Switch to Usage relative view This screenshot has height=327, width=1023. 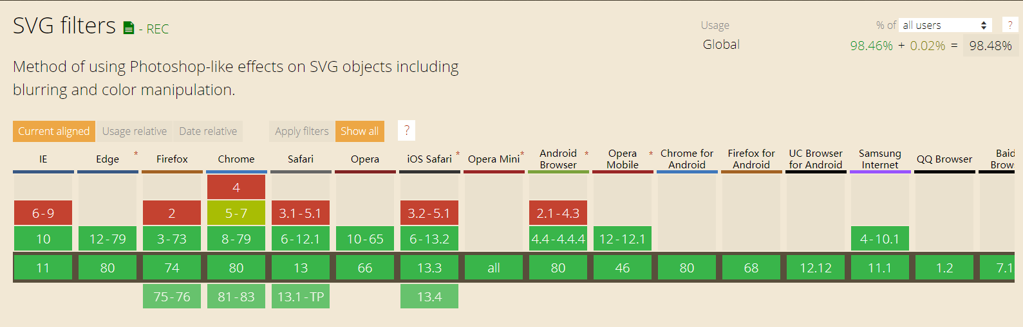[135, 131]
